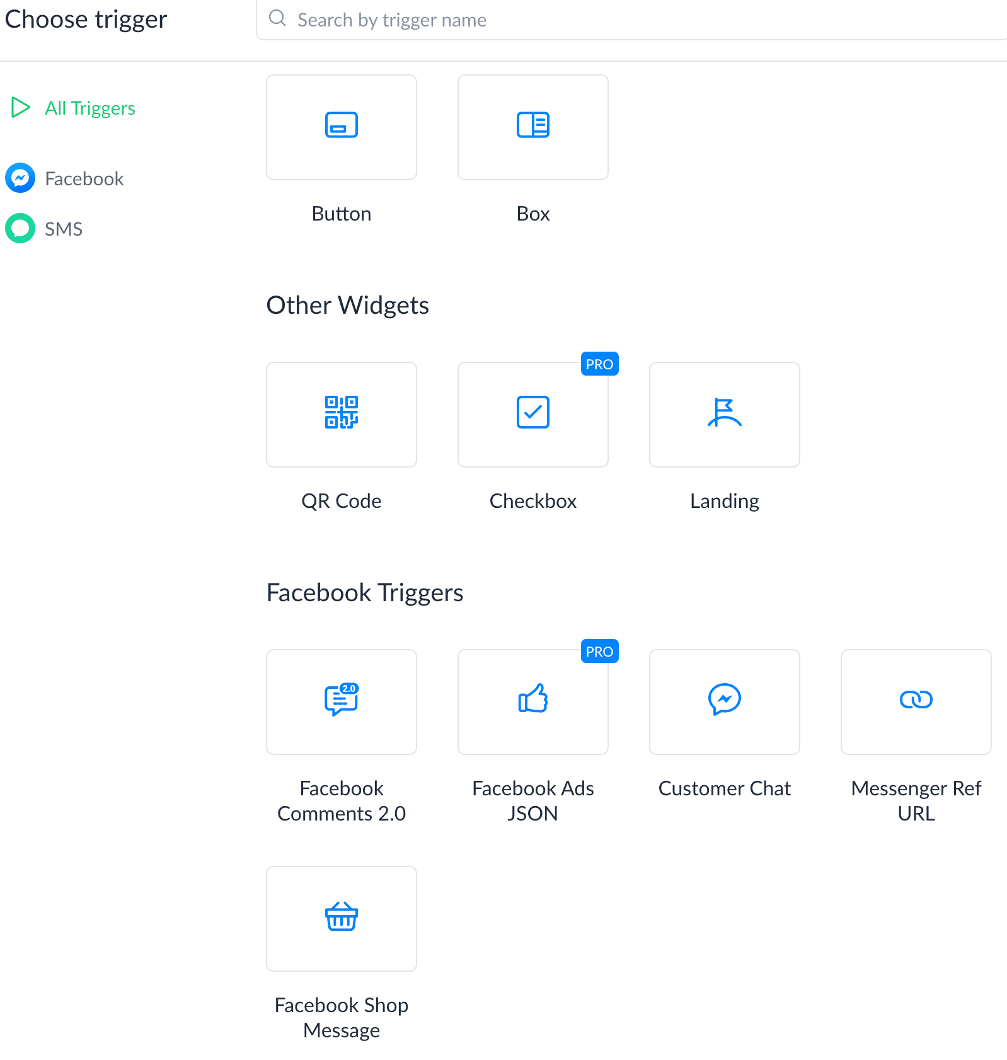This screenshot has height=1060, width=1007.
Task: Click the Facebook Comments 2.0 label
Action: (x=342, y=801)
